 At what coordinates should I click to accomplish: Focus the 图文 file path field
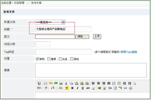[x=55, y=37]
